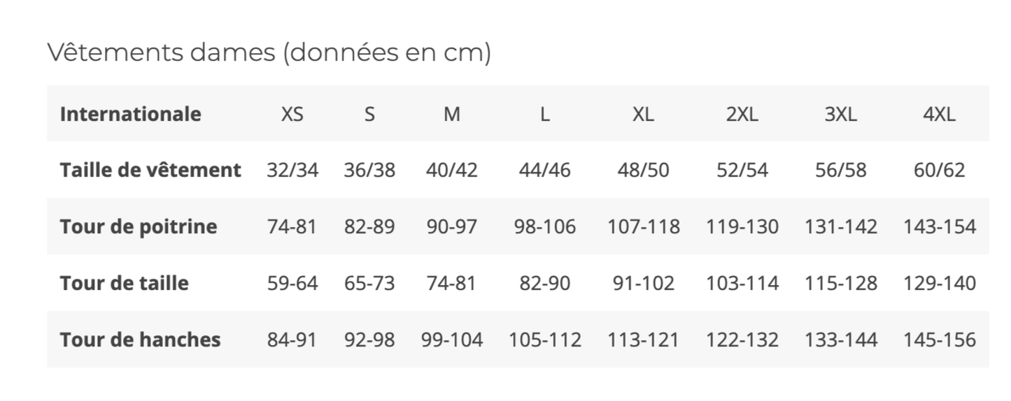Select the 59-64 waist measurement cell
This screenshot has width=1011, height=401.
[x=292, y=284]
